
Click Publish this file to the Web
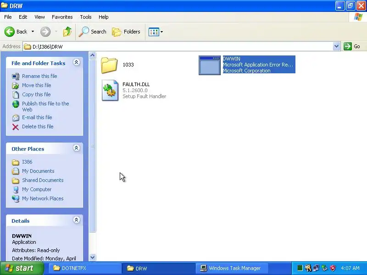click(x=45, y=106)
